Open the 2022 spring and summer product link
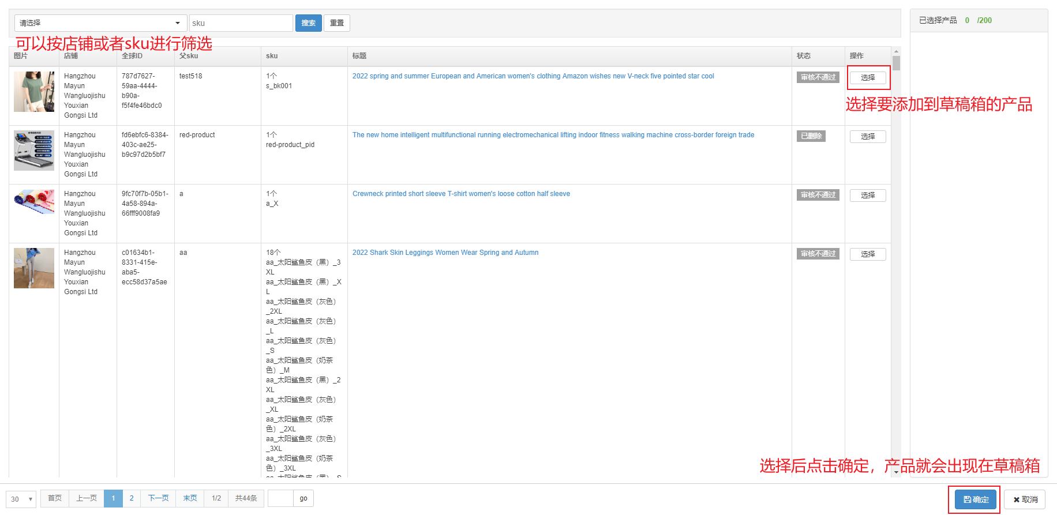 coord(533,76)
